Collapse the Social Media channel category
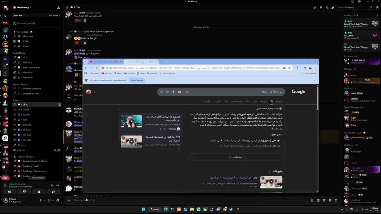The height and width of the screenshot is (214, 381). 20,53
